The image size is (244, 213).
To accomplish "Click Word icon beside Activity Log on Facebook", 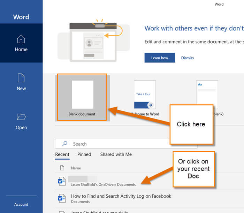I will [x=62, y=198].
